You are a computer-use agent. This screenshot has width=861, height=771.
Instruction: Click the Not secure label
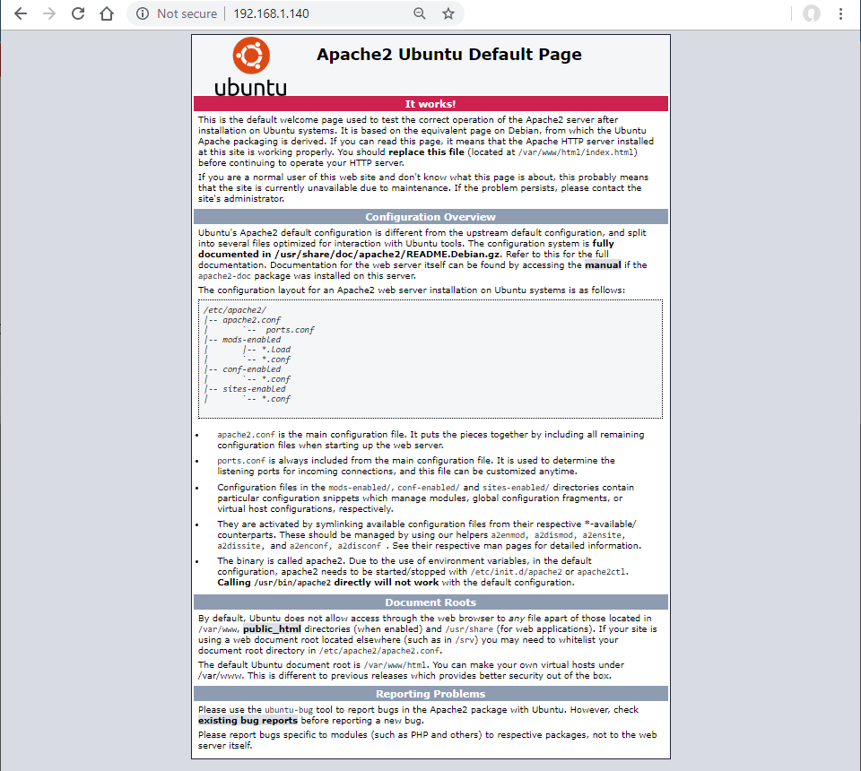point(187,13)
